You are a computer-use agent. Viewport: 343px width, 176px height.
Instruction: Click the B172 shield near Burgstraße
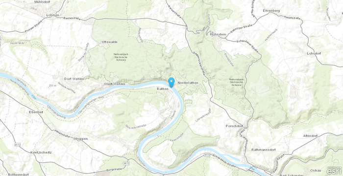pos(125,163)
